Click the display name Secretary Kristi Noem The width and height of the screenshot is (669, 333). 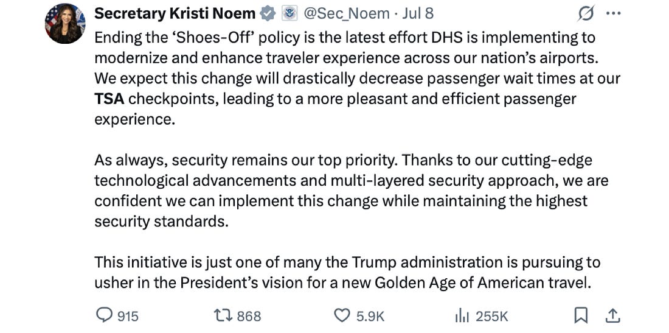(x=175, y=13)
